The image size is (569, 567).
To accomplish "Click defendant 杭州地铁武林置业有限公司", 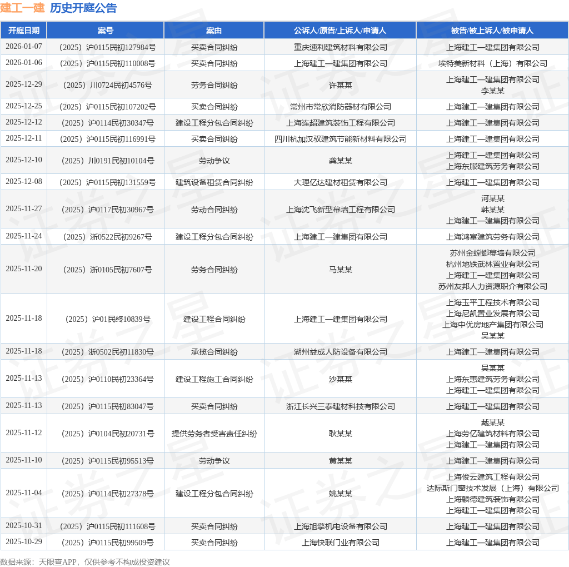I will (493, 264).
